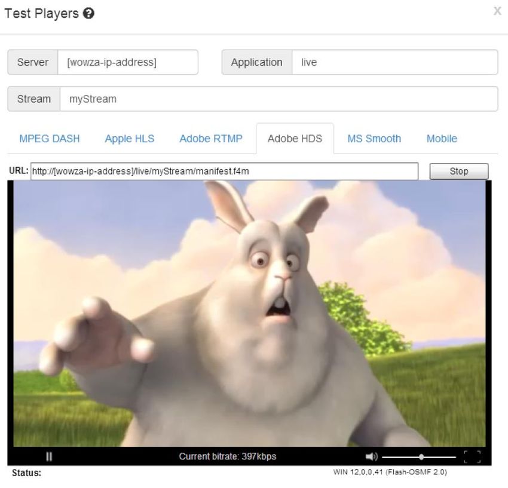Click into the Server input field
The height and width of the screenshot is (488, 508).
128,62
